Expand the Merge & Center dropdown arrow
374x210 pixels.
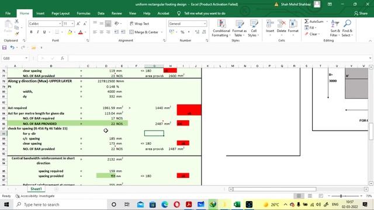(162, 32)
